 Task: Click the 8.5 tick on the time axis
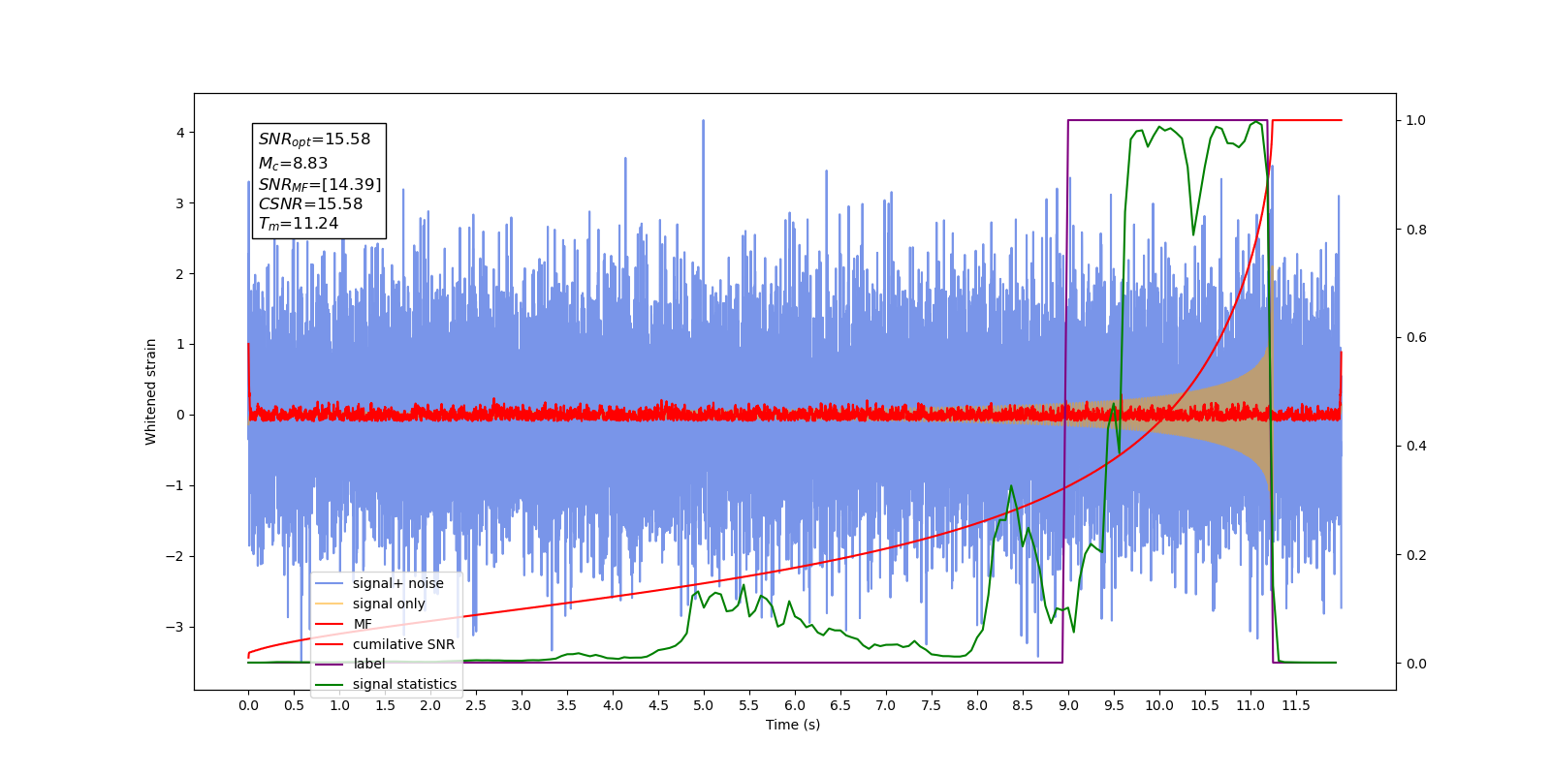click(1023, 705)
